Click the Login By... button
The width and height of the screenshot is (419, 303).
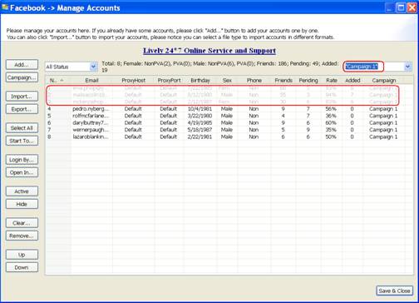click(x=22, y=160)
